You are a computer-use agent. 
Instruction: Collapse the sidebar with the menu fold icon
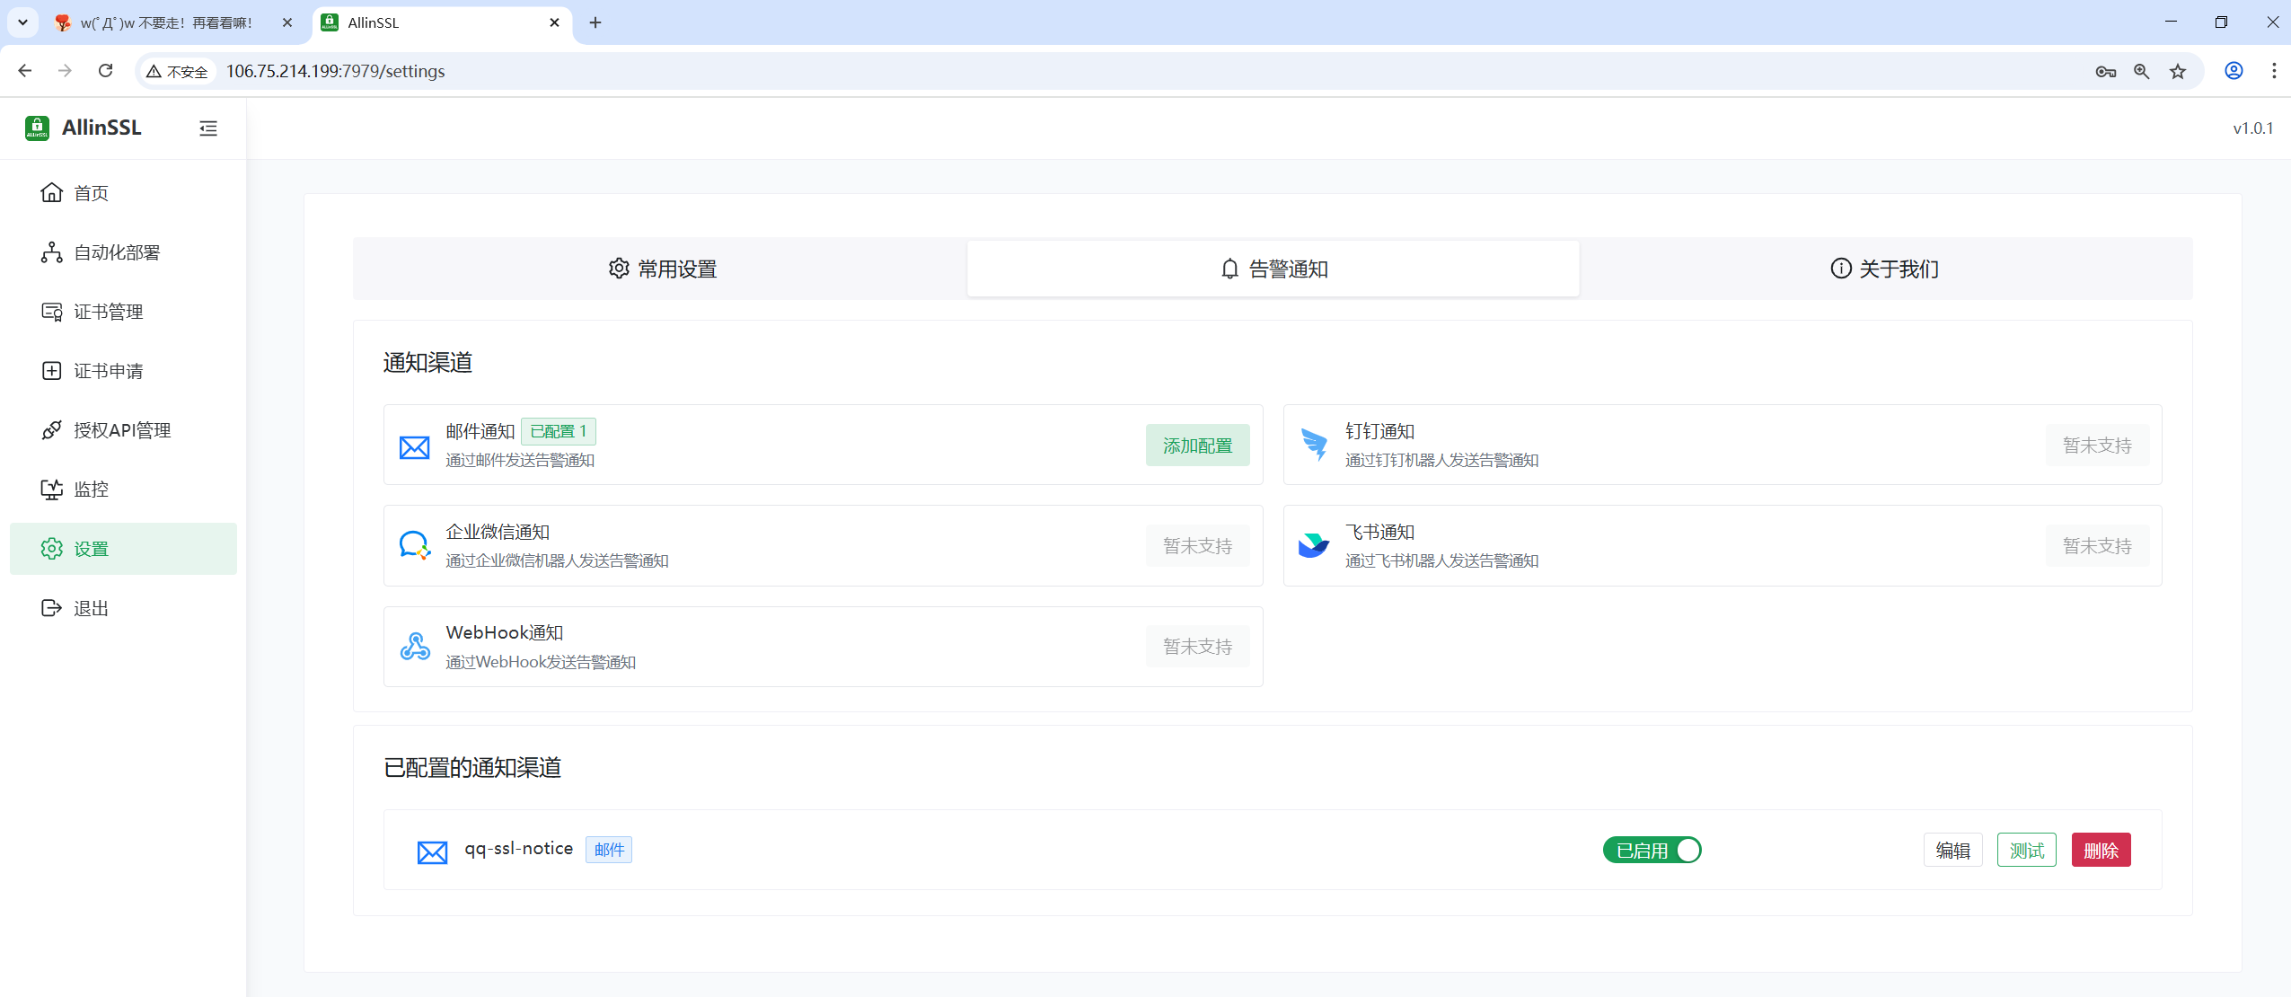pyautogui.click(x=208, y=128)
